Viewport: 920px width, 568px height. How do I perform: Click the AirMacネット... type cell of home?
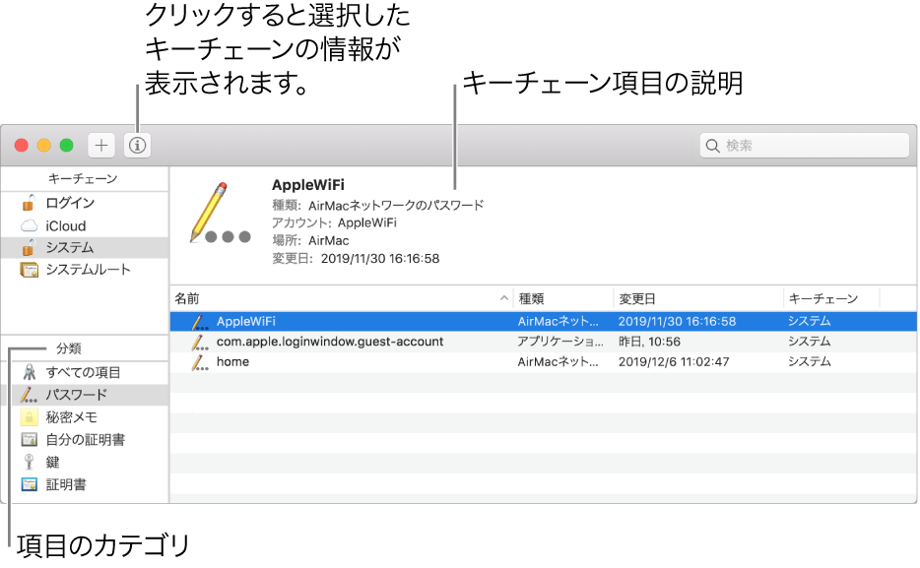coord(558,361)
